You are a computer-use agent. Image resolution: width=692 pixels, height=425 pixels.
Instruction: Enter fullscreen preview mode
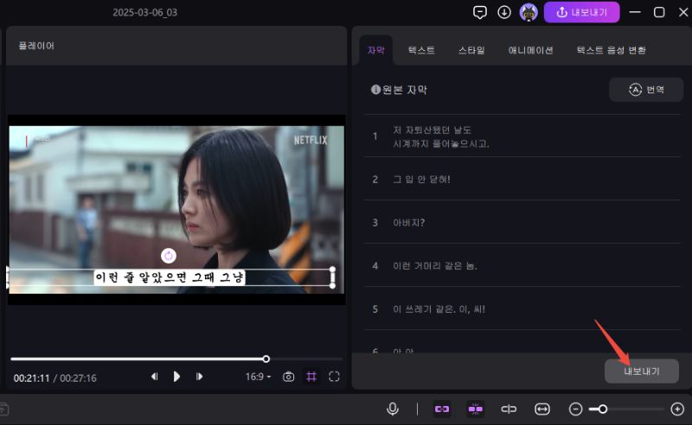(x=334, y=377)
